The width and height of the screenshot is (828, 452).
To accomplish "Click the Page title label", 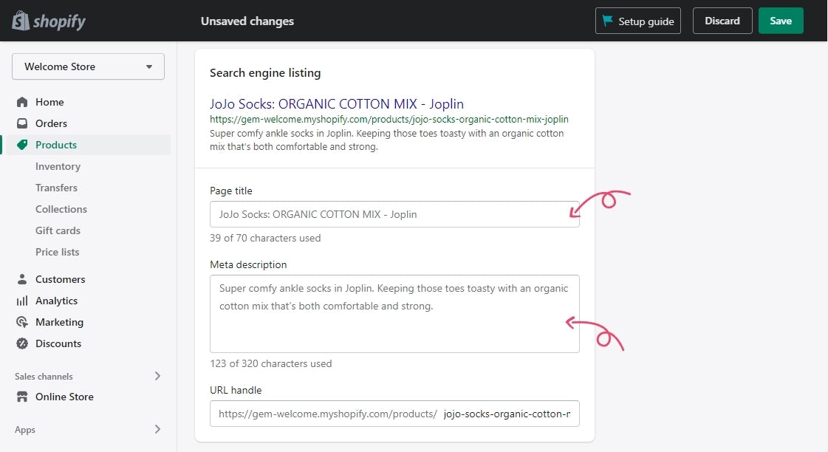I will (230, 191).
